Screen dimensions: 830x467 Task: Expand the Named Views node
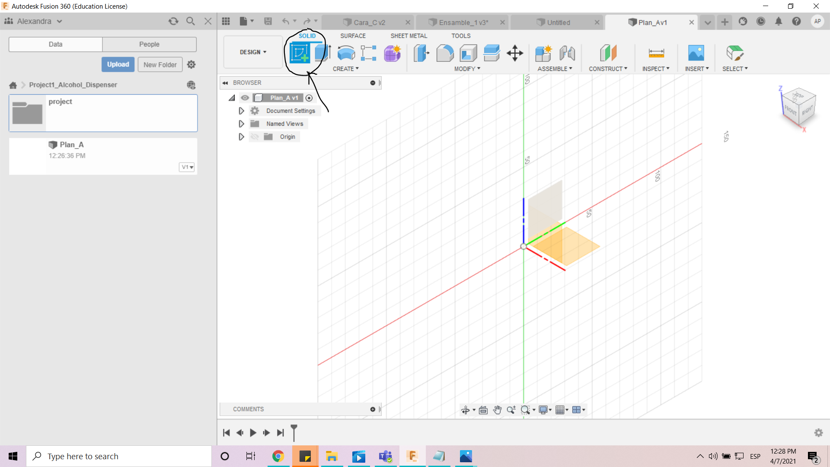coord(241,124)
